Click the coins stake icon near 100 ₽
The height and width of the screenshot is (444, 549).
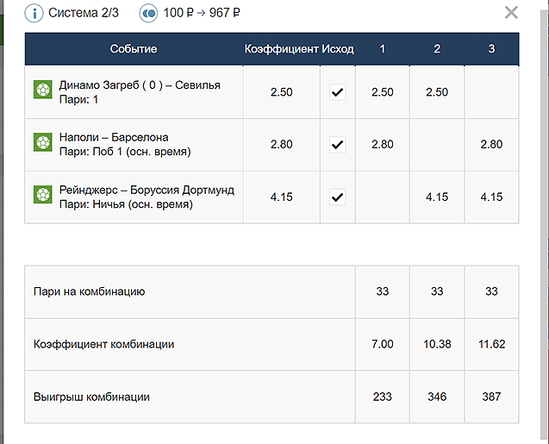[148, 13]
